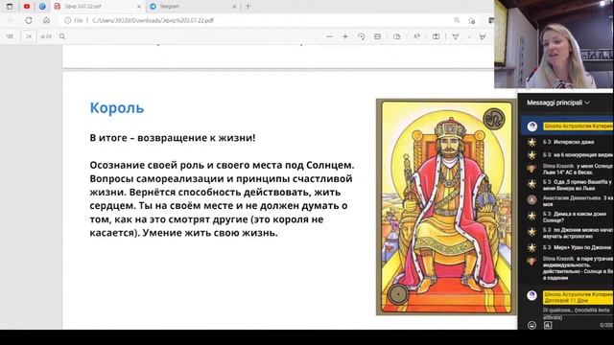Open the PDF table of contents sidebar
Viewport: 614px width, 345px height.
[10, 36]
